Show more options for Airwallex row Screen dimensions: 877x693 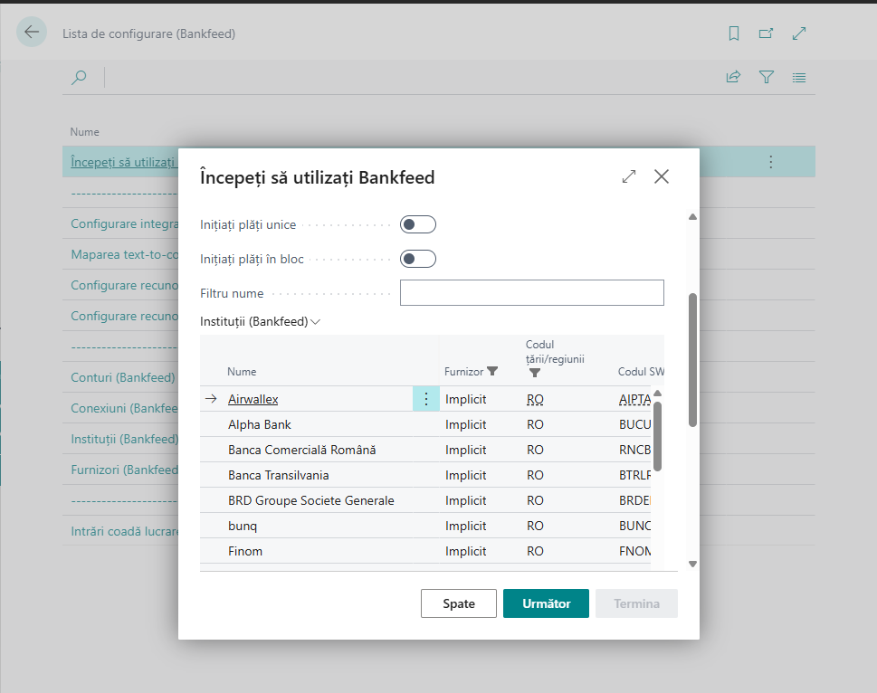(426, 399)
